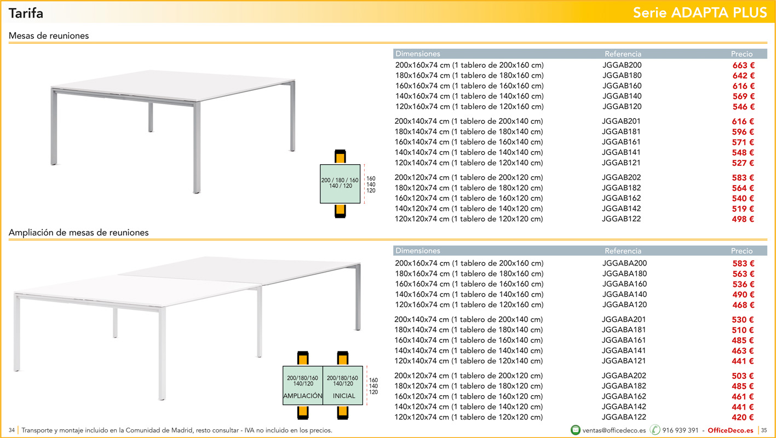Select the Tarifa page title
The image size is (776, 438).
click(x=26, y=13)
